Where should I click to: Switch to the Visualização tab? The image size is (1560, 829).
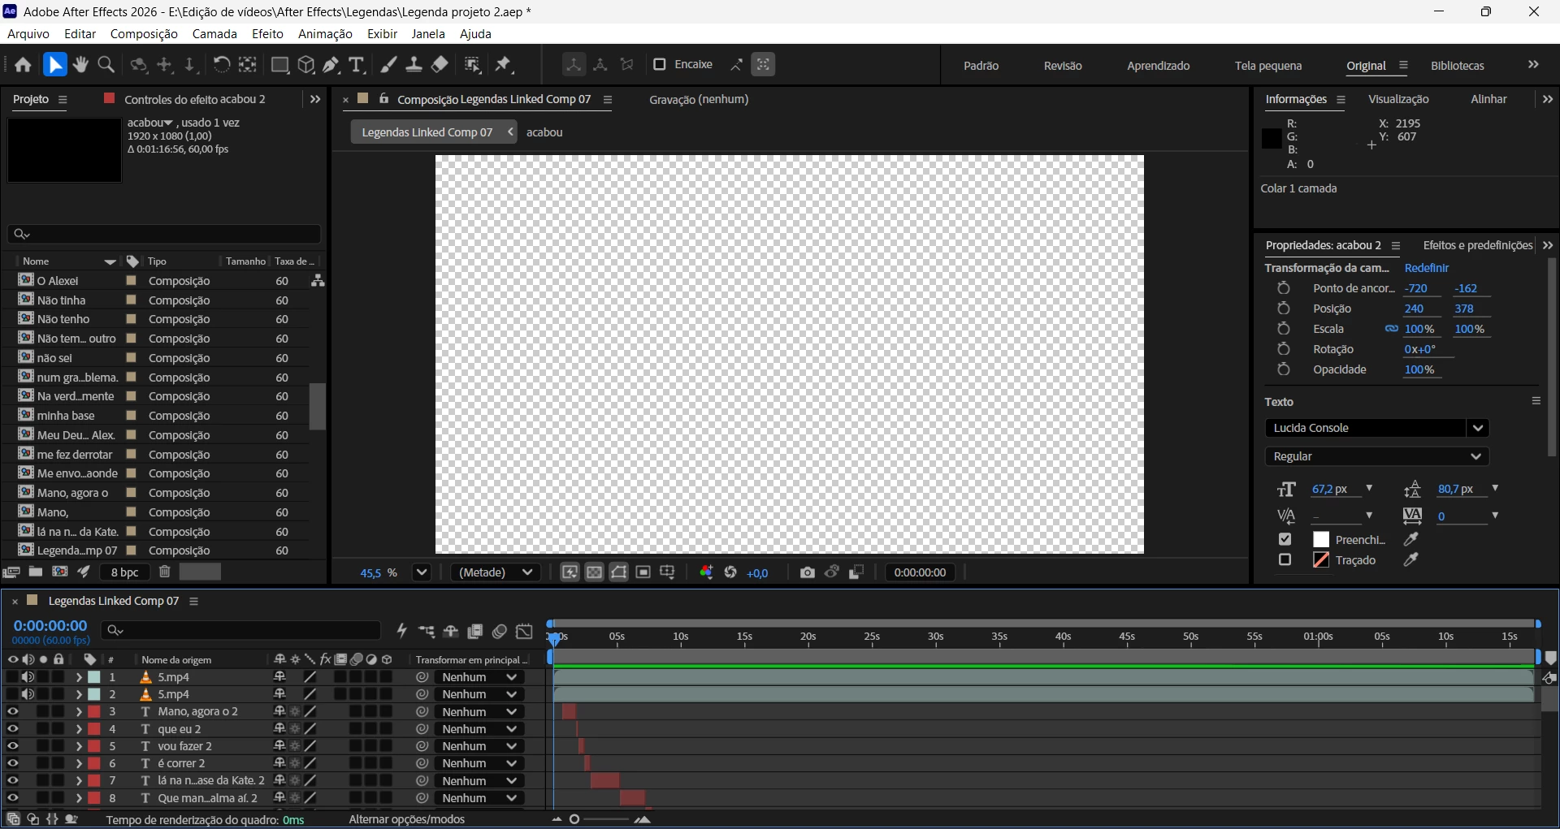1398,99
